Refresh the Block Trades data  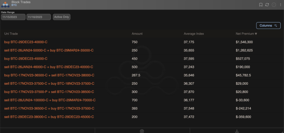coord(267,5)
